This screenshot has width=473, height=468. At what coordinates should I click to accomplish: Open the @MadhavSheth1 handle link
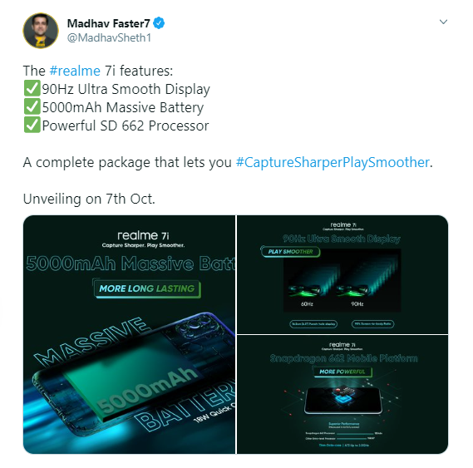tap(109, 38)
